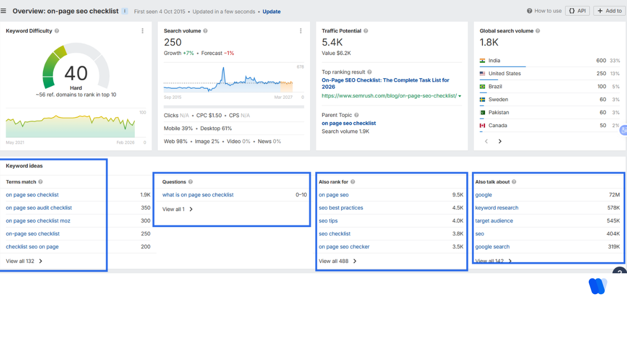Click the Global search volume help icon

coord(538,31)
